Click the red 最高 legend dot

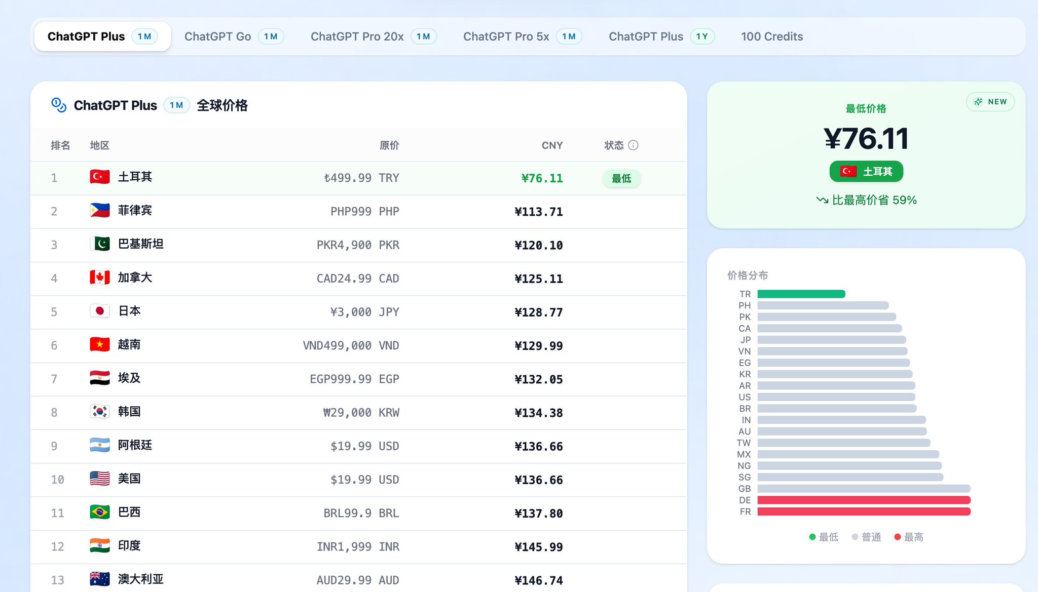pyautogui.click(x=898, y=537)
